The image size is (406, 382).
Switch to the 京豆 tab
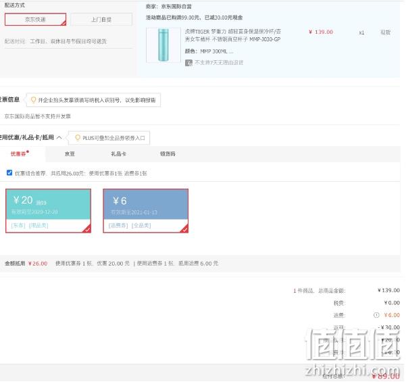tap(70, 154)
